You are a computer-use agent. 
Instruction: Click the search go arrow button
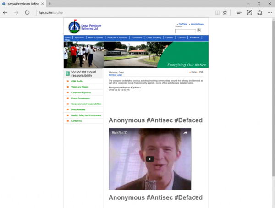coord(199,30)
